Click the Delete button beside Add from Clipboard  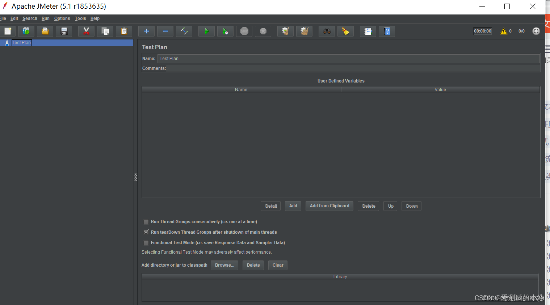click(x=369, y=206)
